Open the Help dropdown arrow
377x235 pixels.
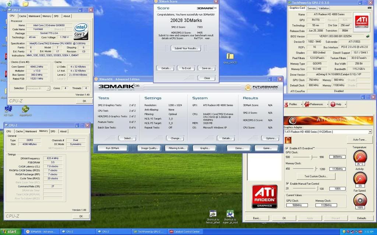[x=345, y=104]
